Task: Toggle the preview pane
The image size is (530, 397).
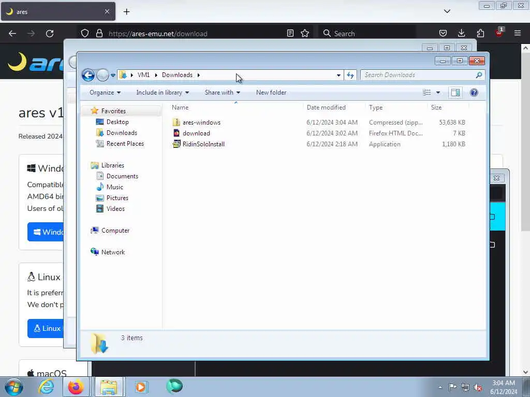Action: [455, 93]
